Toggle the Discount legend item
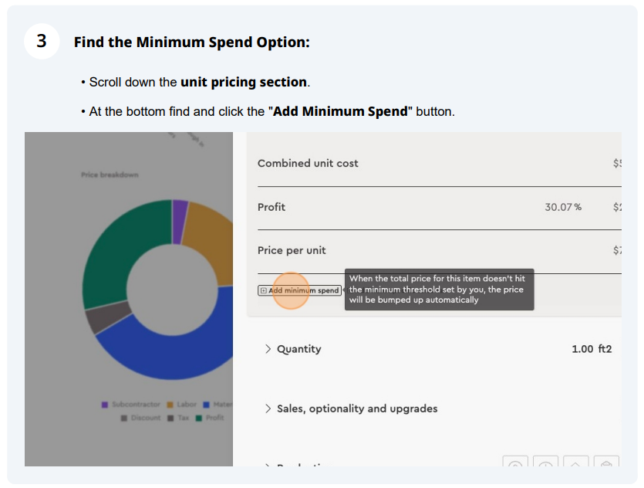Image resolution: width=644 pixels, height=488 pixels. pyautogui.click(x=140, y=418)
